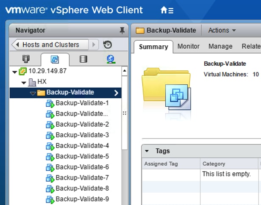Click the VM icon of Backup-Validate-6
Screen dimensions: 261x205
point(50,168)
